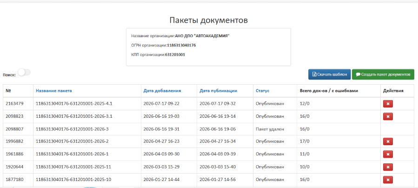The image size is (418, 188).
Task: Click added date 2026-06-16 19-31
Action: 161,129
